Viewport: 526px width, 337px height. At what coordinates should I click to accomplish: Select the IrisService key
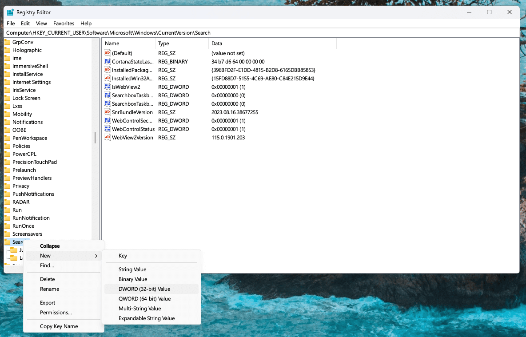pyautogui.click(x=24, y=90)
